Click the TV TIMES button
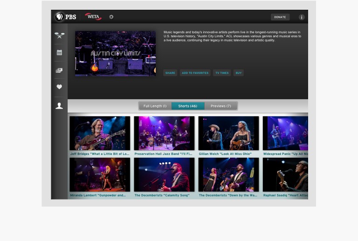The width and height of the screenshot is (358, 241). click(x=222, y=73)
